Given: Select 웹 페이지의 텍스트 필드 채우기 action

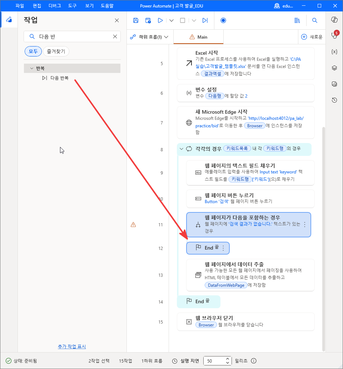Looking at the screenshot, I should tap(250, 173).
